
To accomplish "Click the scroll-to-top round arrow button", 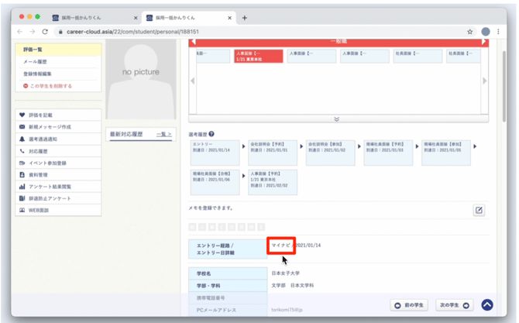I will pos(487,305).
